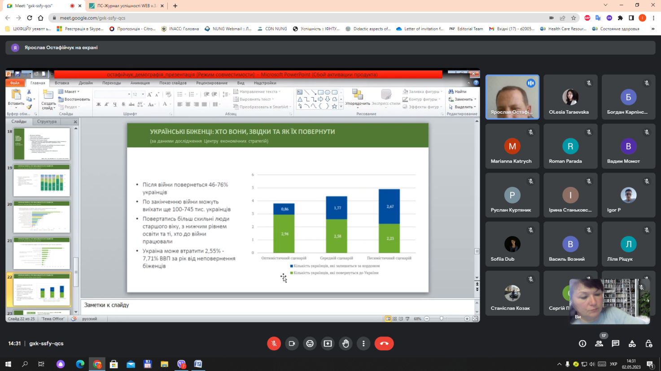Show hidden system tray icons
This screenshot has height=371, width=661.
pyautogui.click(x=559, y=364)
